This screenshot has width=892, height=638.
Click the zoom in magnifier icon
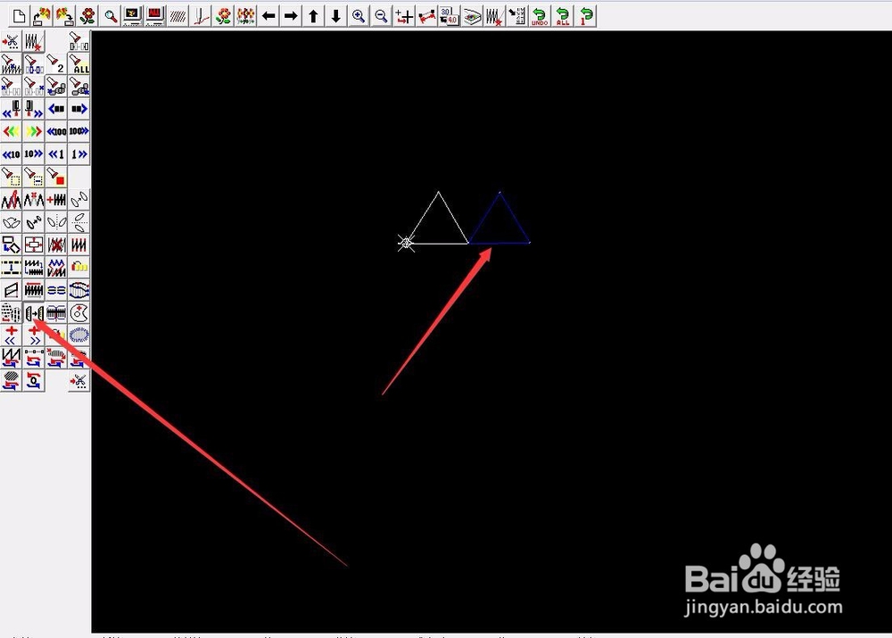pos(359,16)
